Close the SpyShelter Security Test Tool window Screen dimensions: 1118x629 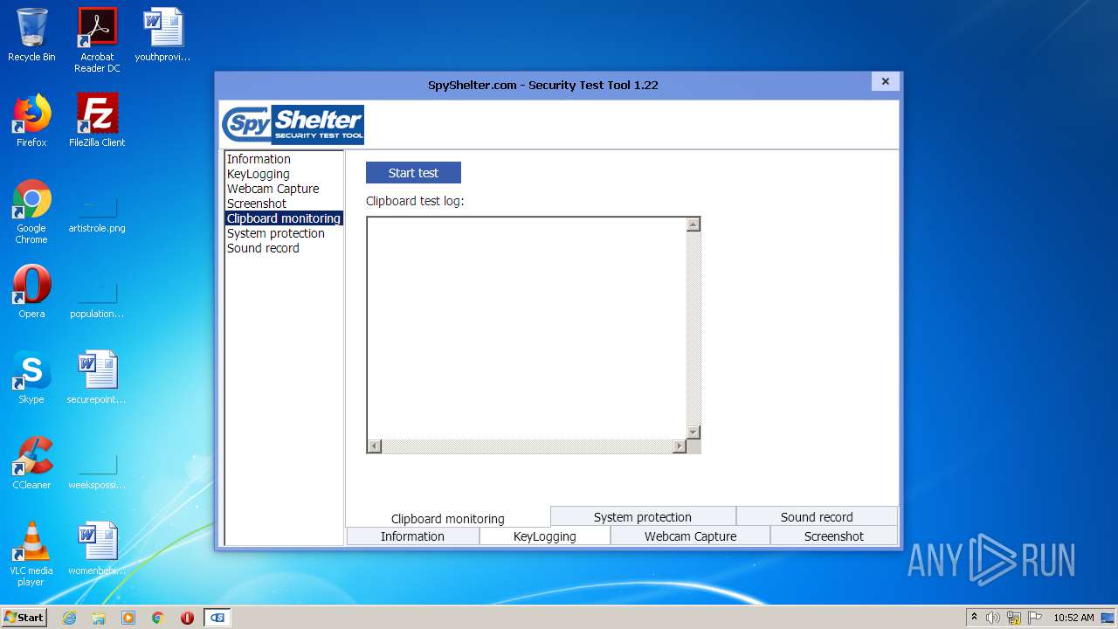885,81
